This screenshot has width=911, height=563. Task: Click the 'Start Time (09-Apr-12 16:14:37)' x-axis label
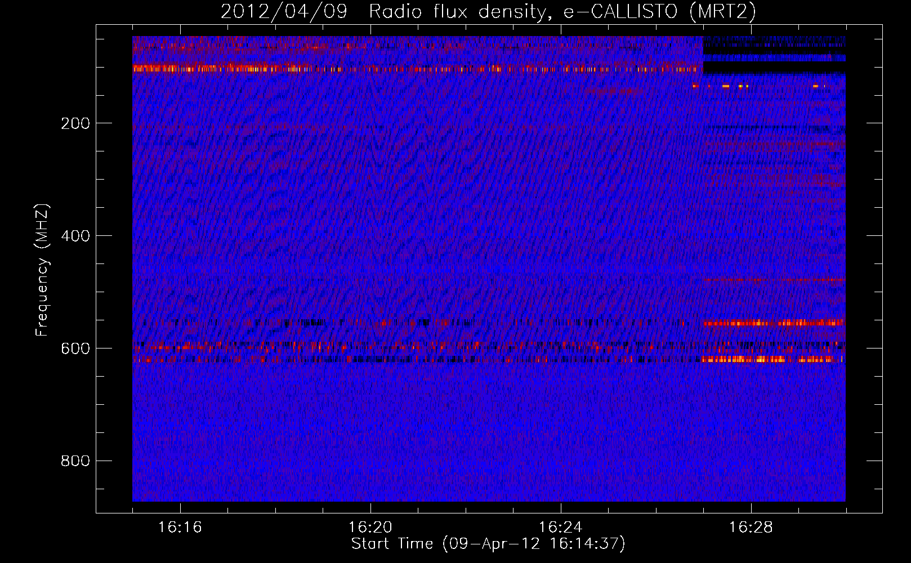488,544
